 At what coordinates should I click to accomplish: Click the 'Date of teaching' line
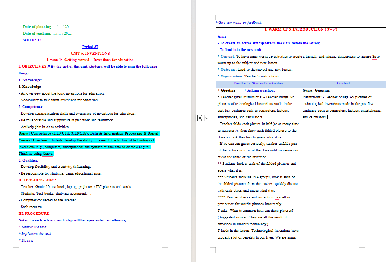point(48,33)
